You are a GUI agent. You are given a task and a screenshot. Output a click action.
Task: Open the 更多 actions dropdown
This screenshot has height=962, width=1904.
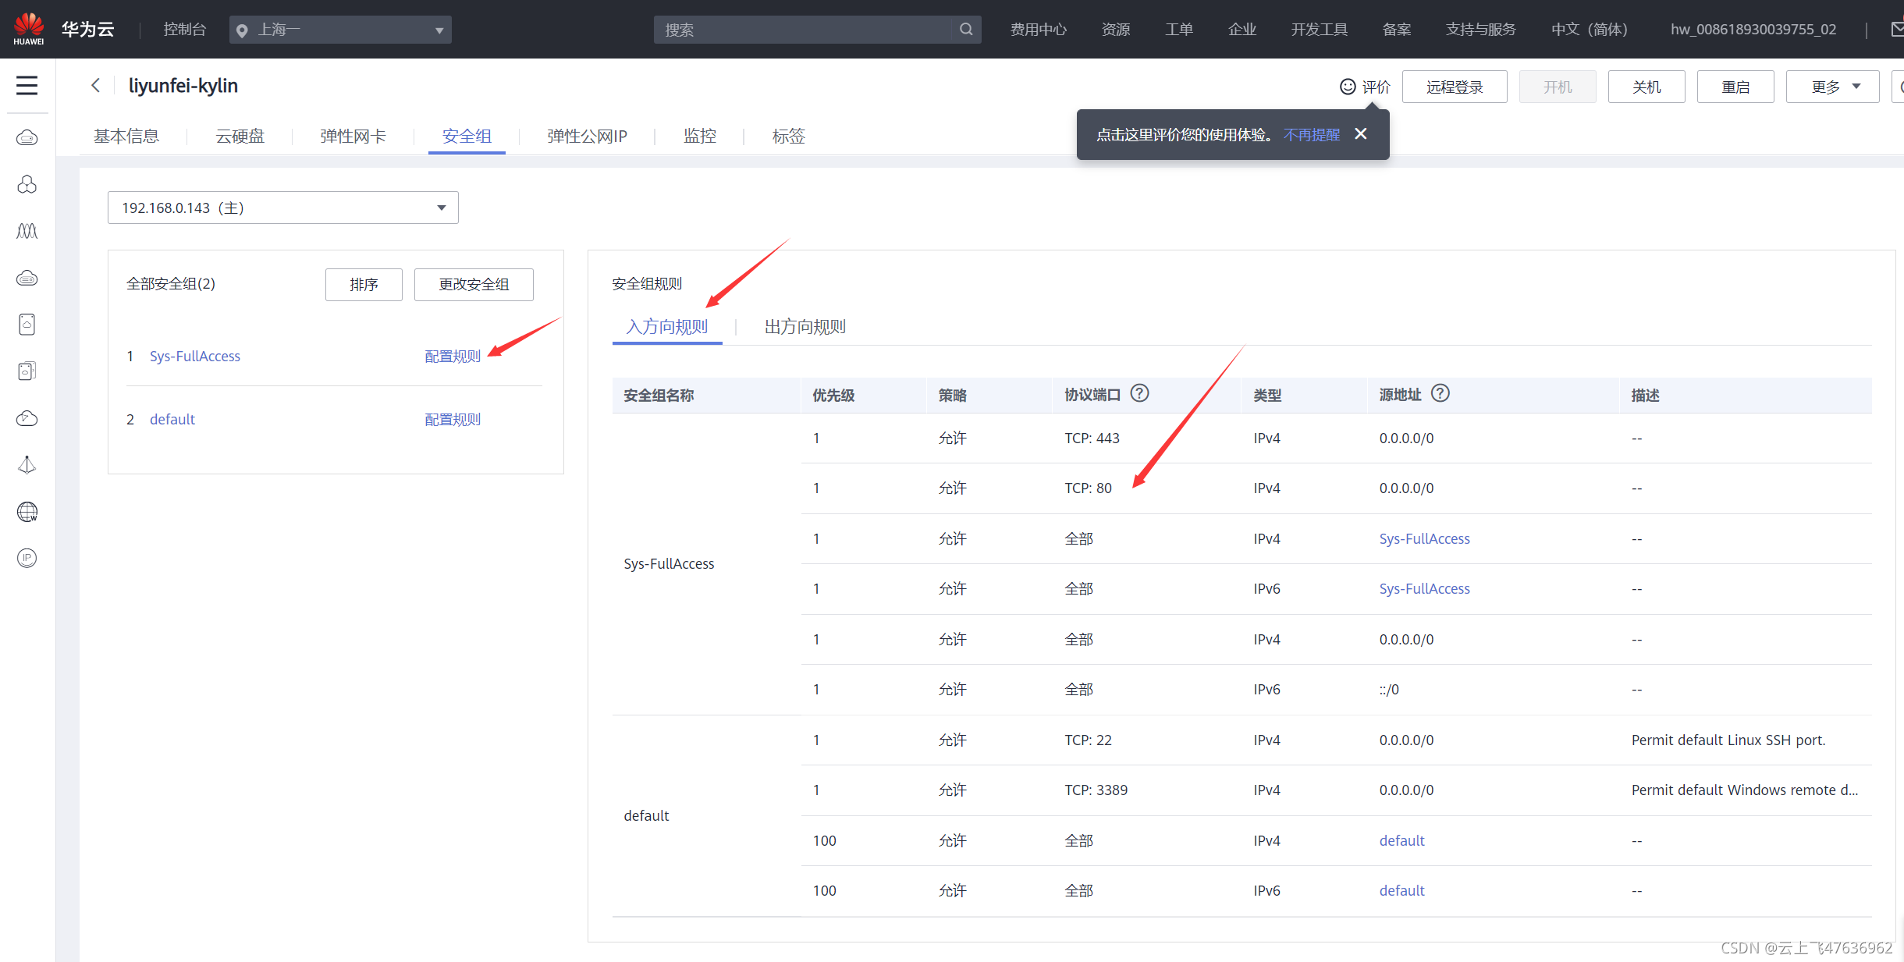(1832, 87)
